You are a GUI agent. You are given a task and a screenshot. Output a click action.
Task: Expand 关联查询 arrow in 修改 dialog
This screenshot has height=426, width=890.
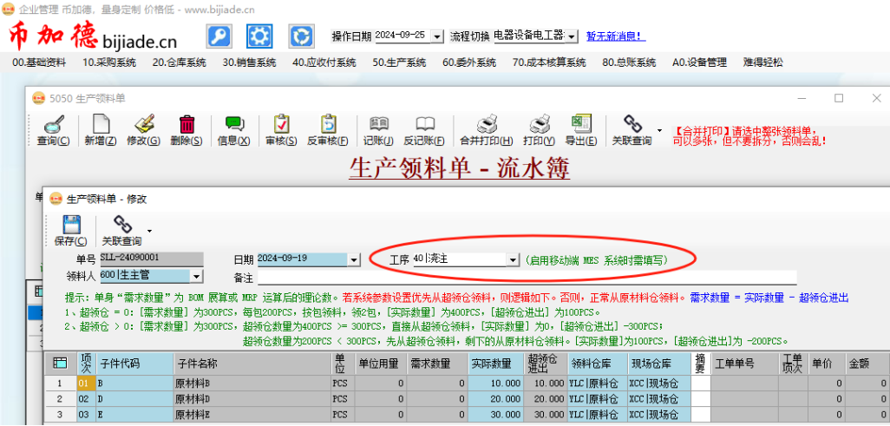tap(149, 231)
